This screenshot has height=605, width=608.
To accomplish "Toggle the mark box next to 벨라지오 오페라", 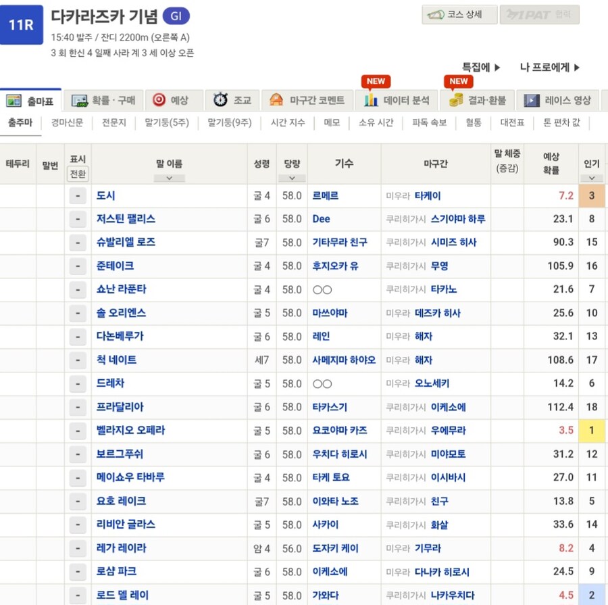I will tap(77, 431).
